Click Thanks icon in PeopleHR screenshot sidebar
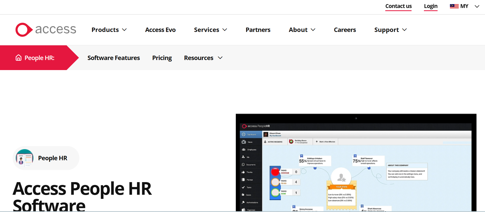 pyautogui.click(x=243, y=172)
